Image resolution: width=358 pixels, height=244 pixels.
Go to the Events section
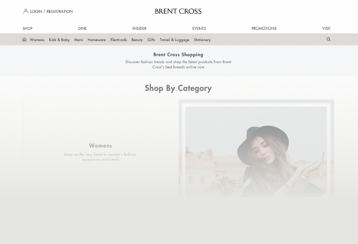click(x=199, y=28)
